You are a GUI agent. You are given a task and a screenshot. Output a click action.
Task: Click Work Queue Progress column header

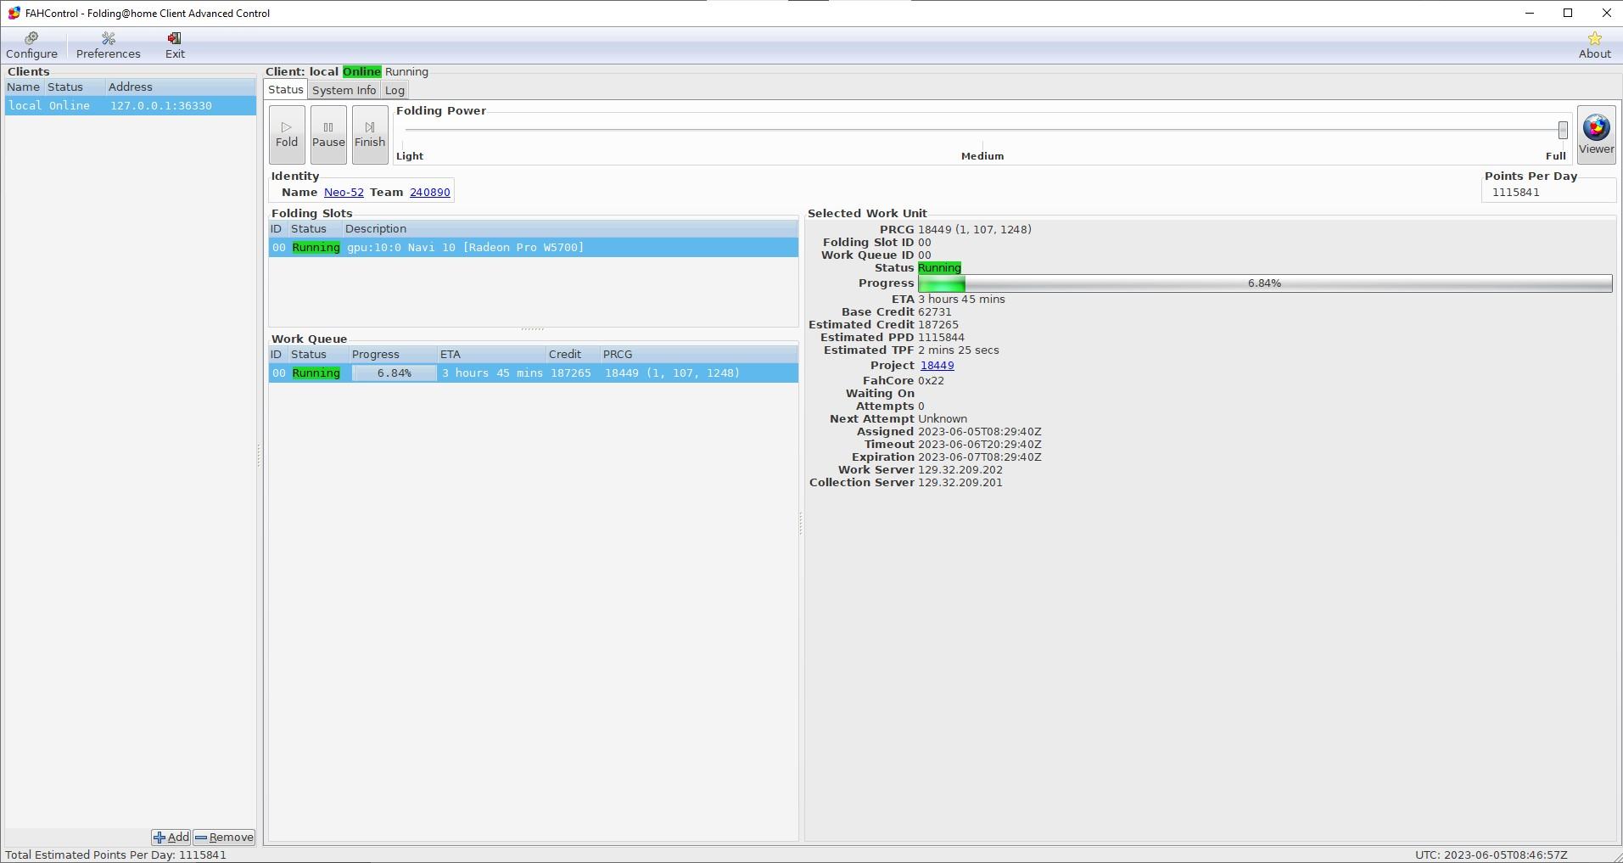point(394,355)
